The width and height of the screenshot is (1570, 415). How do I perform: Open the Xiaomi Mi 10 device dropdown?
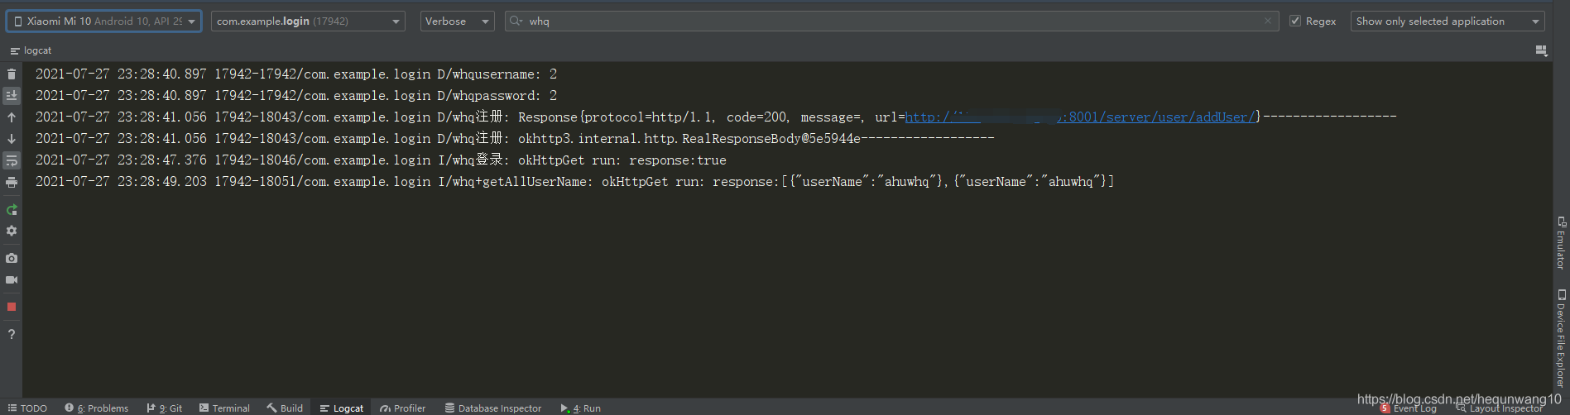104,21
